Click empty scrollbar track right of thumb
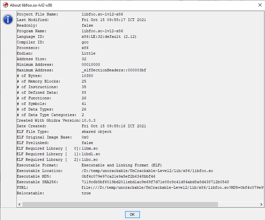This screenshot has width=265, height=220. click(237, 204)
